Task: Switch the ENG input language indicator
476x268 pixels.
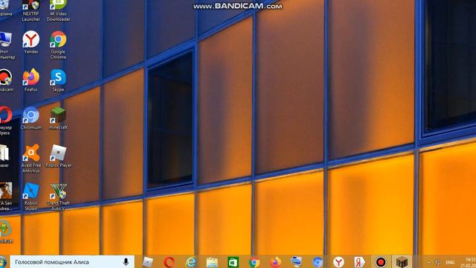Action: pyautogui.click(x=450, y=262)
